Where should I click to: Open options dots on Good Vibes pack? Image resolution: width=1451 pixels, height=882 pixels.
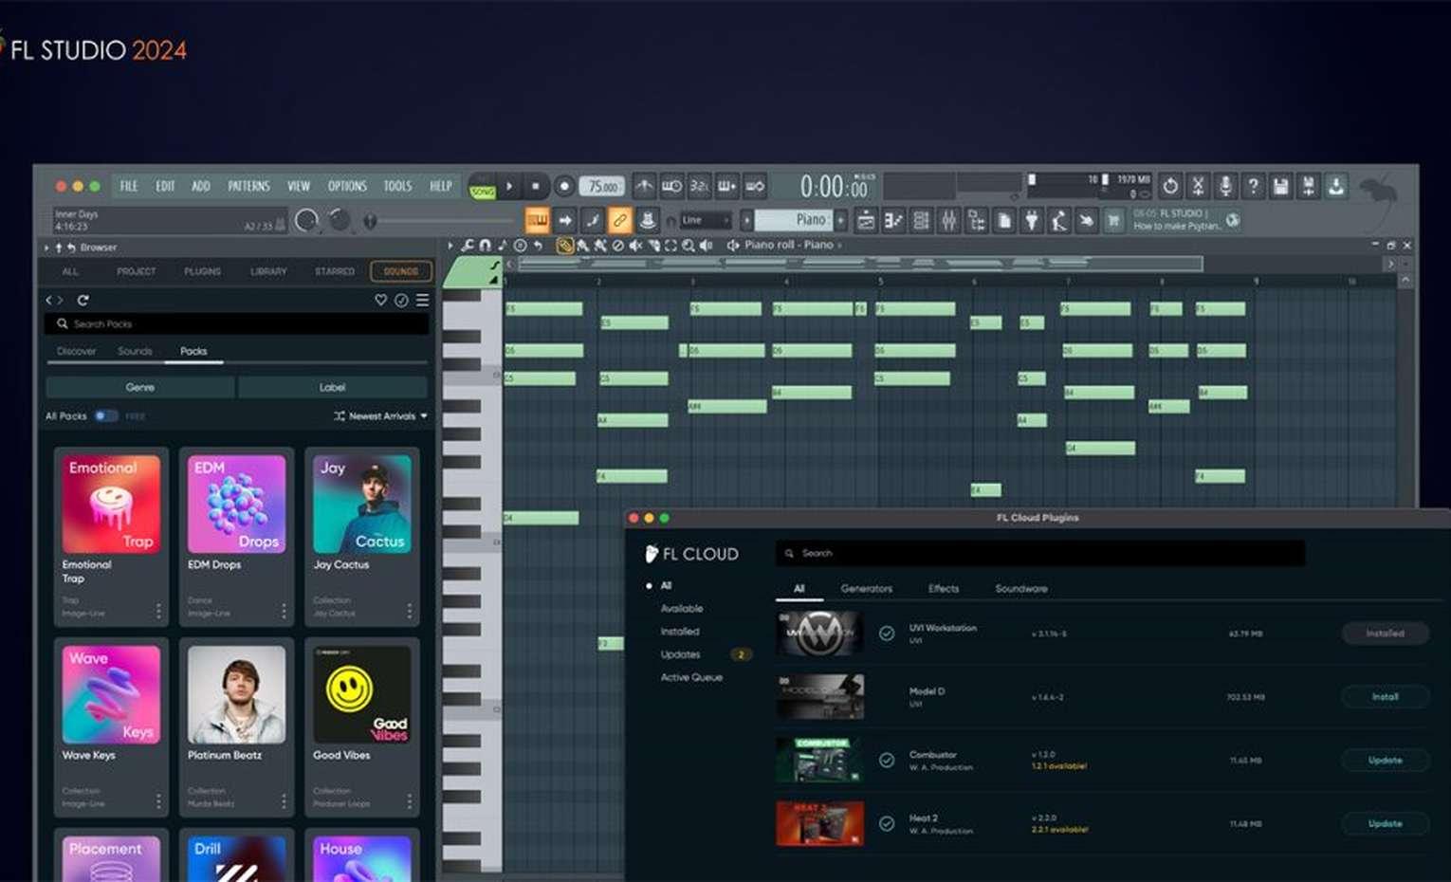pos(410,801)
